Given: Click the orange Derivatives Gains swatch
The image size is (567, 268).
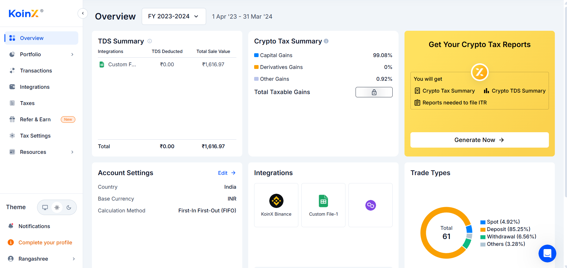Looking at the screenshot, I should click(x=256, y=67).
